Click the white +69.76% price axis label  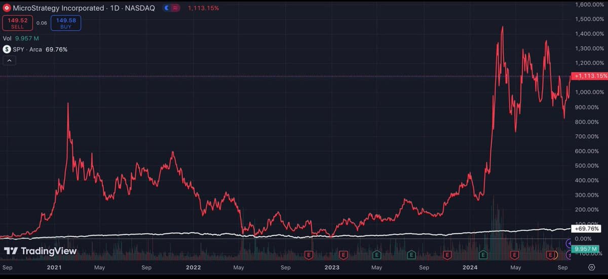pyautogui.click(x=587, y=229)
